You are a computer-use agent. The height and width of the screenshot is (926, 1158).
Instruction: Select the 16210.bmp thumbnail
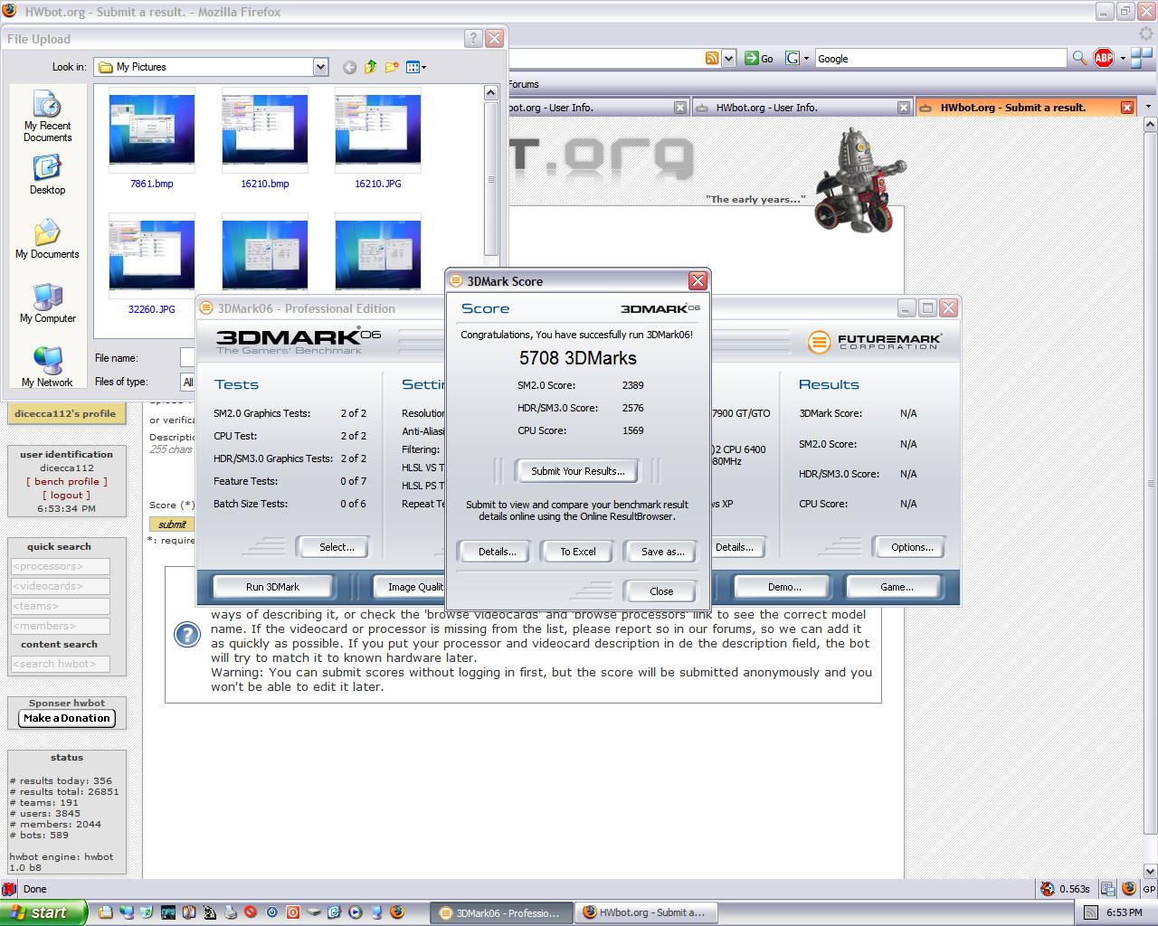click(264, 138)
